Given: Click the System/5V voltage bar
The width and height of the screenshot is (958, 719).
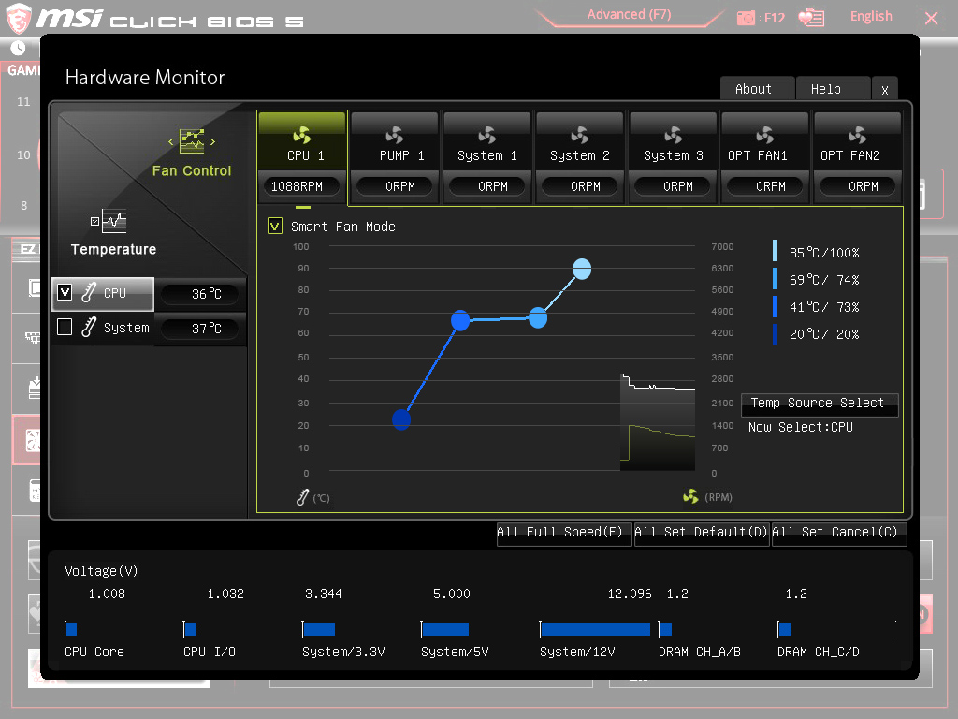Looking at the screenshot, I should click(x=445, y=629).
